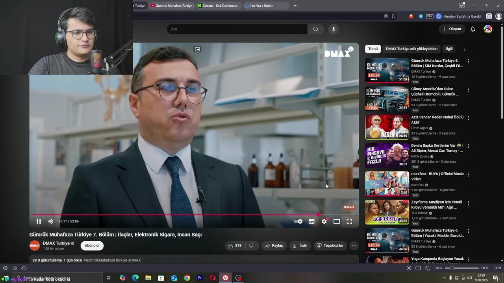Click the Sıfırla zoom reset button
The width and height of the screenshot is (504, 283).
pos(438,268)
